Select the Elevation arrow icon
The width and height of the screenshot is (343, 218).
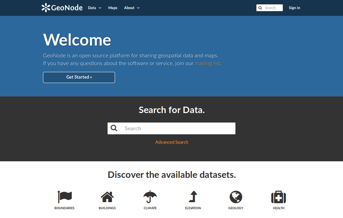click(x=193, y=197)
